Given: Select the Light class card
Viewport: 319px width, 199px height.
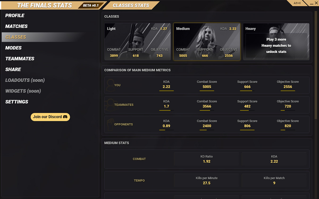Looking at the screenshot, I should 137,42.
